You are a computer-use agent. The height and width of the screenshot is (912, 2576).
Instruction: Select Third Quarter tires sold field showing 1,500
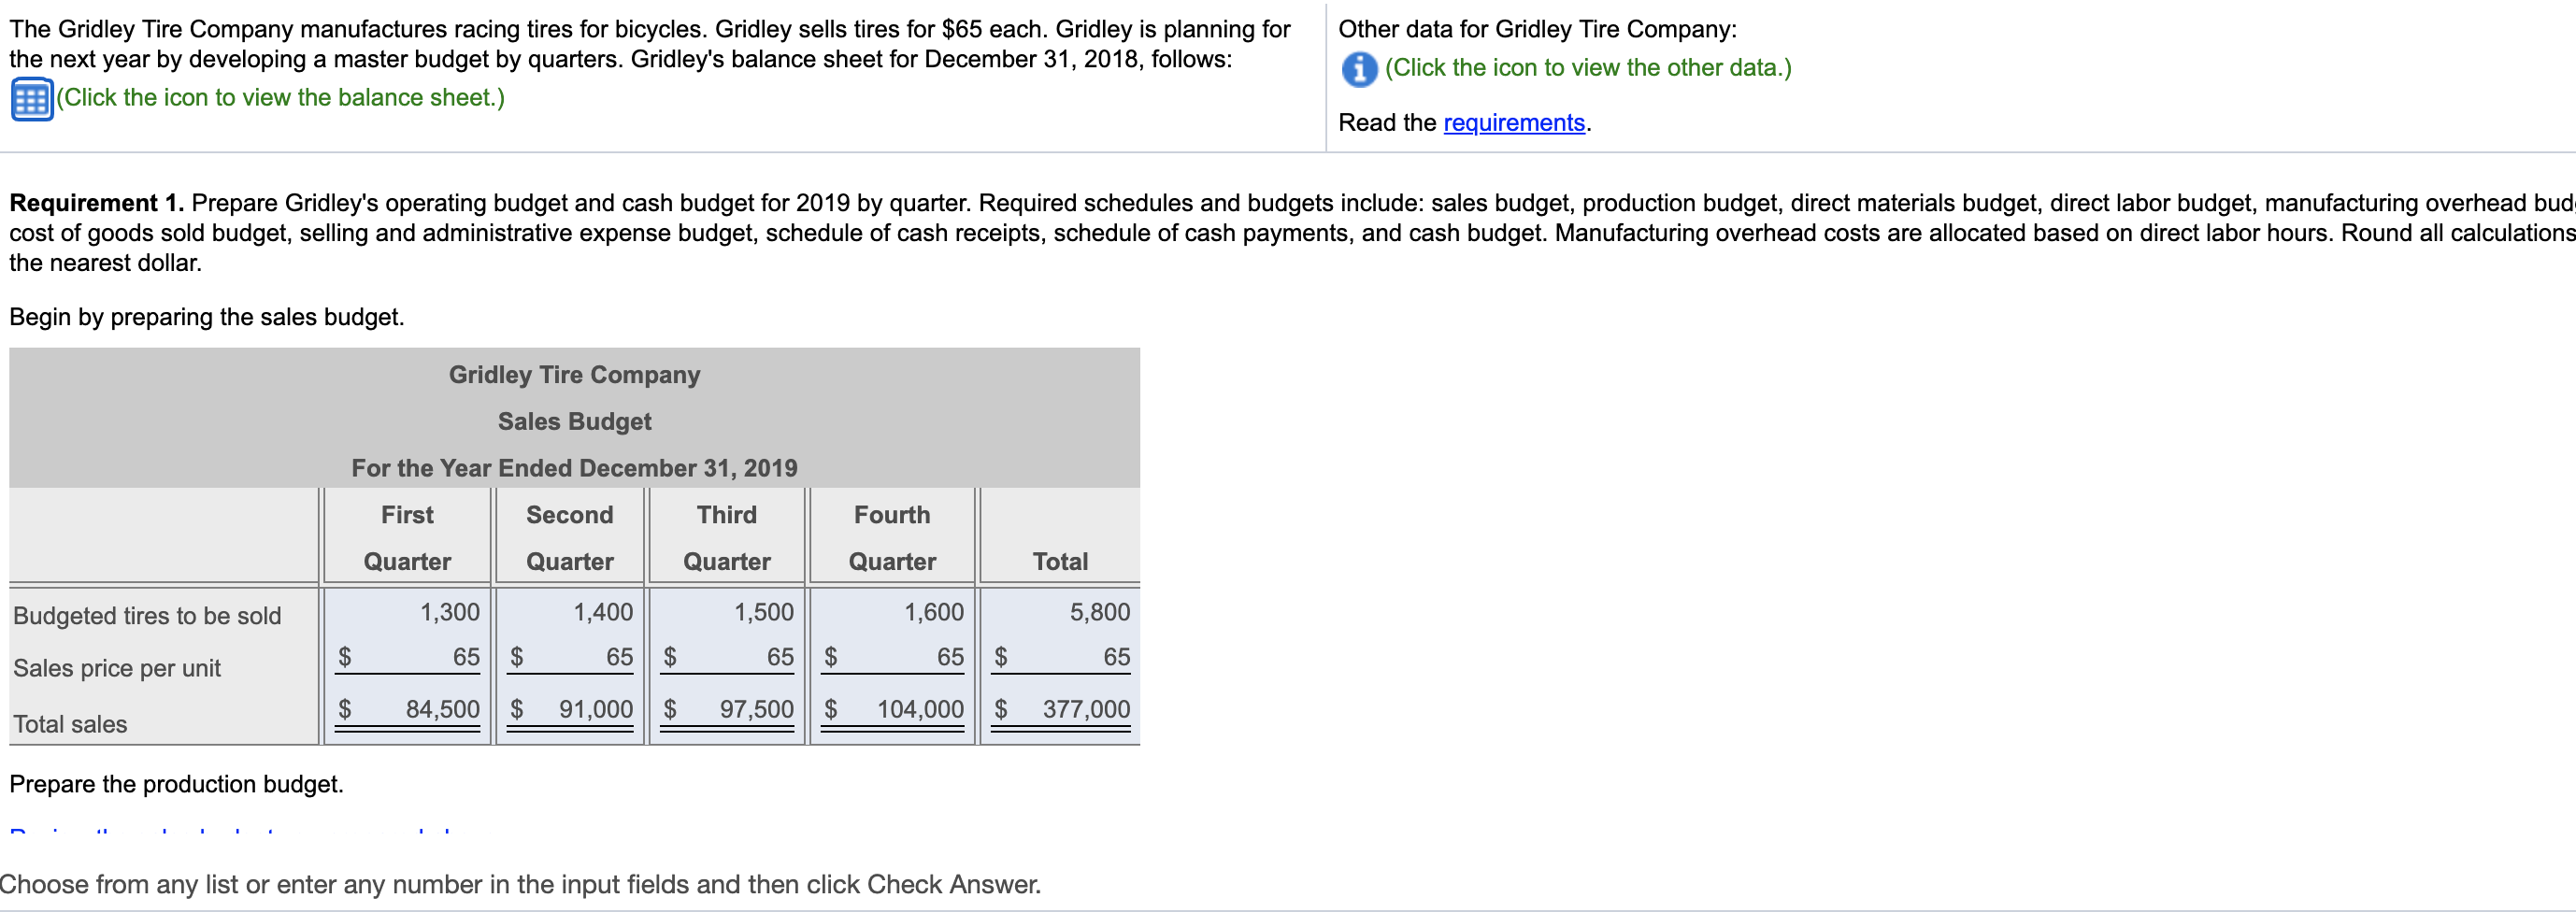click(728, 612)
